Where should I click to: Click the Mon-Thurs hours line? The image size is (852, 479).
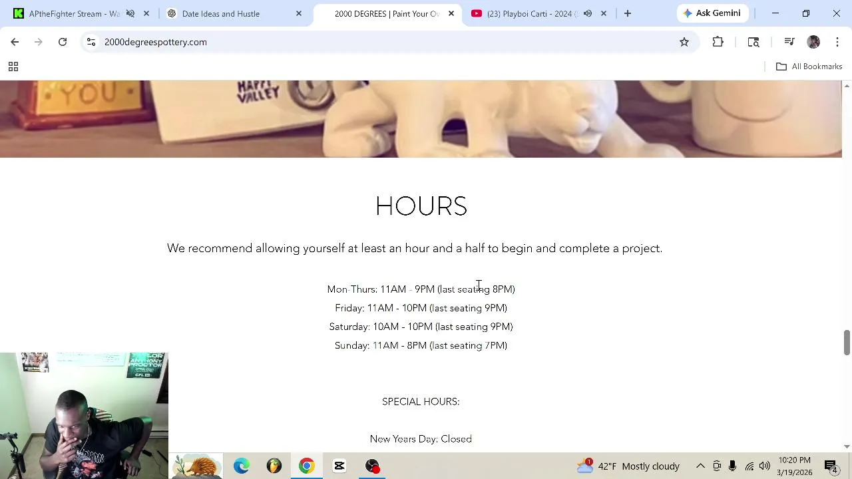(421, 289)
